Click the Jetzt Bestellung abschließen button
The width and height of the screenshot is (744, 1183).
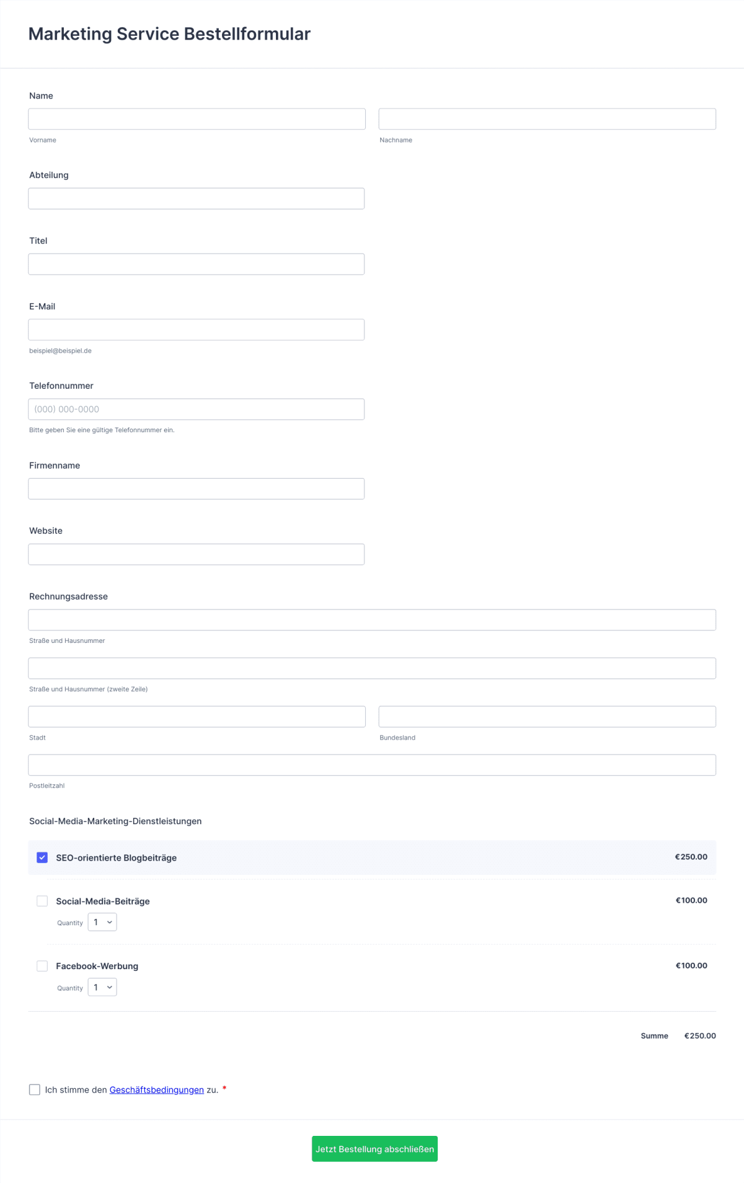click(374, 1148)
